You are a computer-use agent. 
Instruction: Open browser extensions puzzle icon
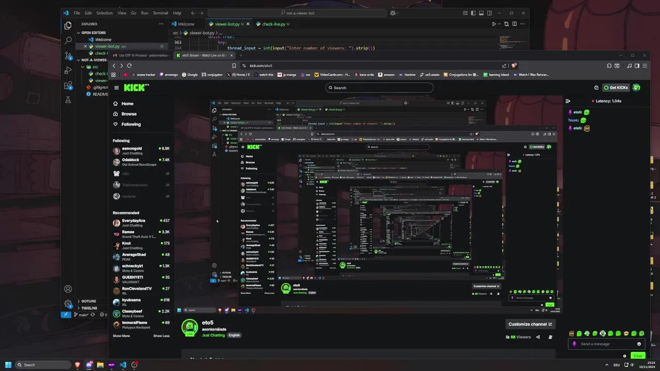(609, 65)
